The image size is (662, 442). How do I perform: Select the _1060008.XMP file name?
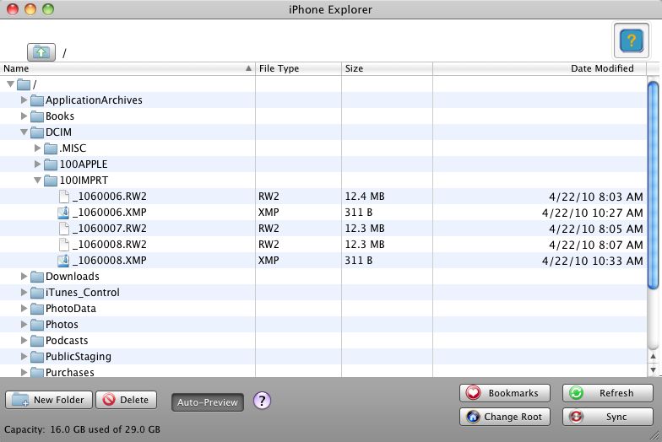110,261
